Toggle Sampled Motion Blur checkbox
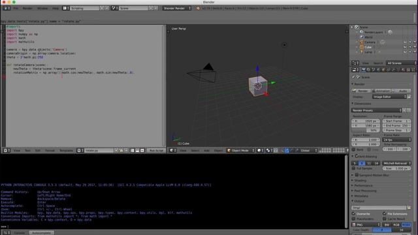The height and width of the screenshot is (235, 418). click(357, 175)
